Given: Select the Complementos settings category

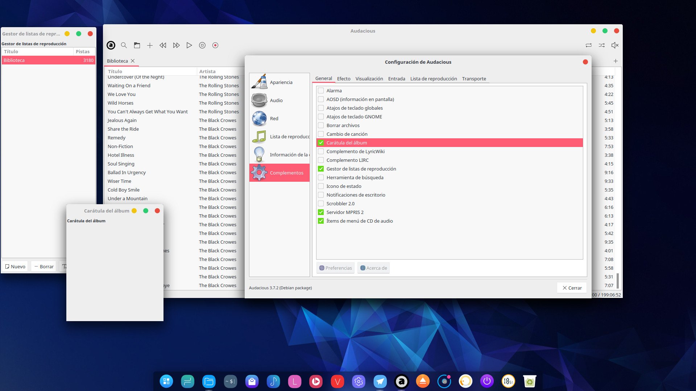Looking at the screenshot, I should pyautogui.click(x=279, y=173).
